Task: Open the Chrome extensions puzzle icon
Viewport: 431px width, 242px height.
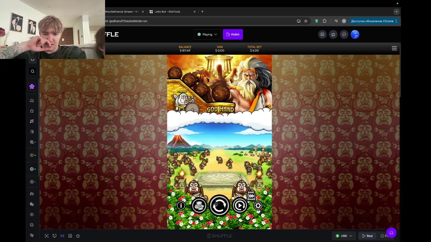Action: (x=325, y=21)
